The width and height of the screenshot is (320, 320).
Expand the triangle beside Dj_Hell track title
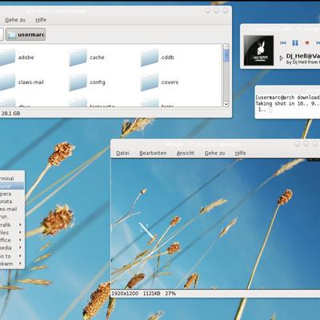[281, 58]
